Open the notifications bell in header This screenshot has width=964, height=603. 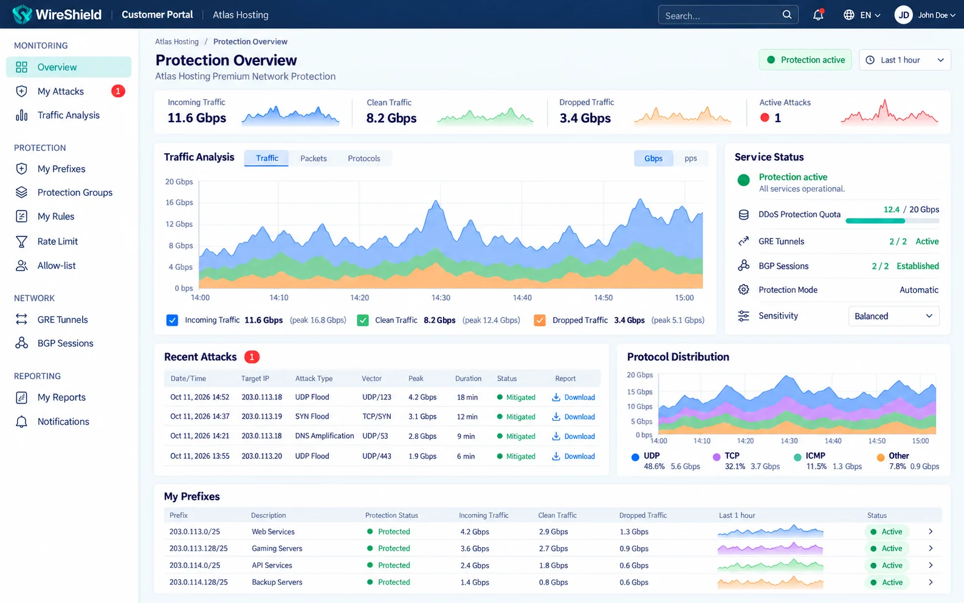point(818,15)
